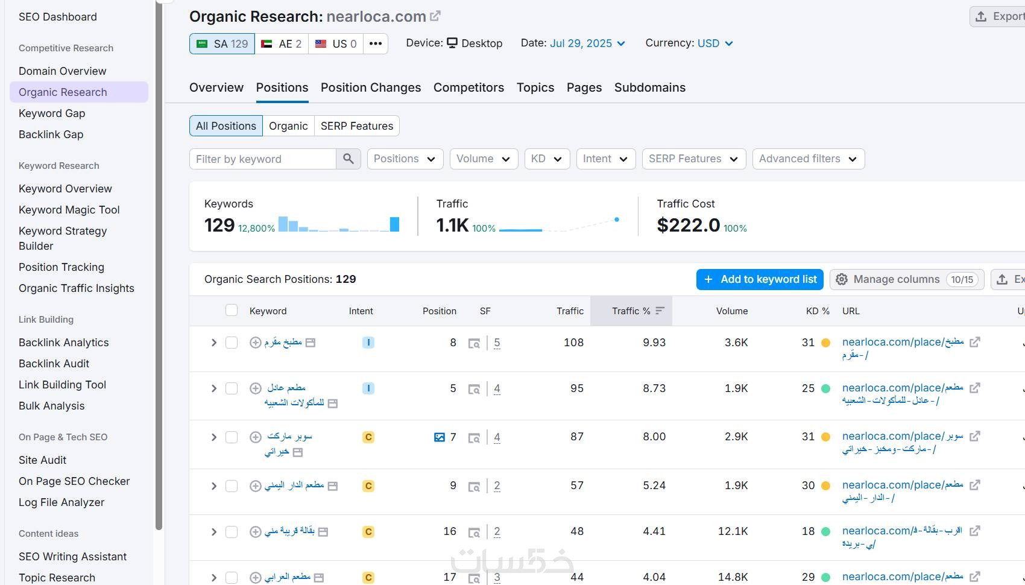The width and height of the screenshot is (1025, 585).
Task: Click Add to keyword list button
Action: point(760,279)
